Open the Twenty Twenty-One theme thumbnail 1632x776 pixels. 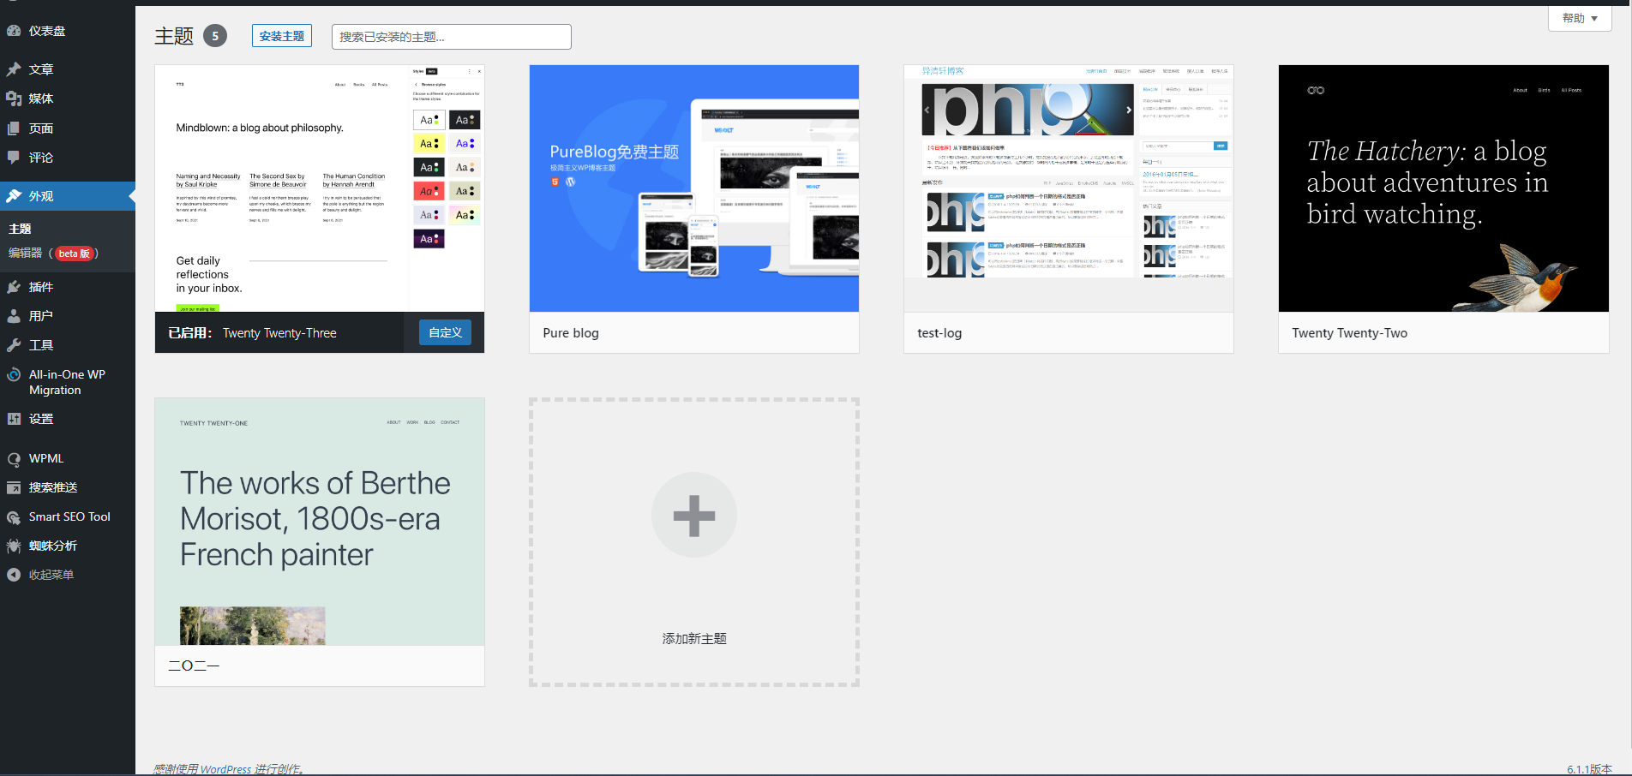pyautogui.click(x=320, y=522)
